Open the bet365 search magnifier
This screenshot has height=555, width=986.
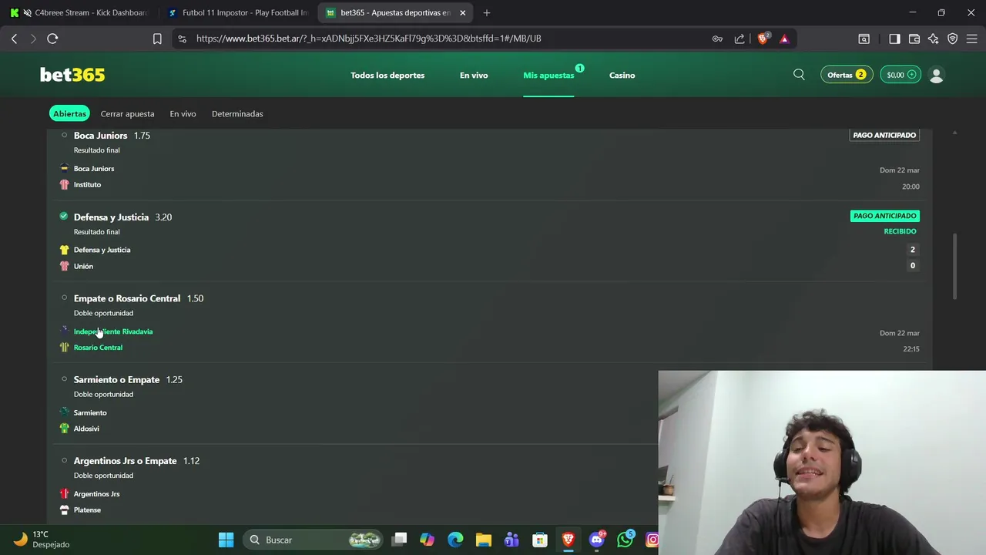point(799,75)
